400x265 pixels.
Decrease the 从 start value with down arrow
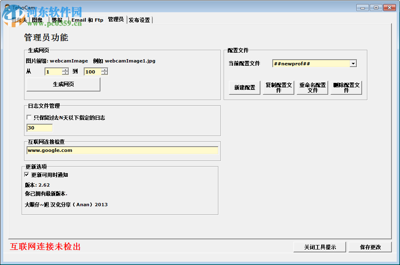click(66, 73)
